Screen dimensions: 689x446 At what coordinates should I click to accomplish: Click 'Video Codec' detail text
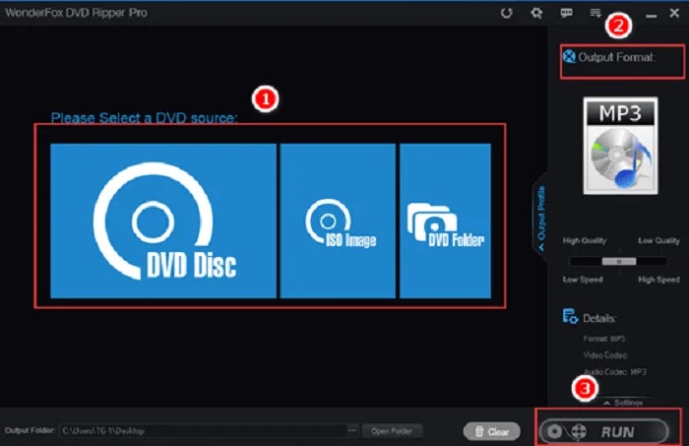[x=605, y=355]
